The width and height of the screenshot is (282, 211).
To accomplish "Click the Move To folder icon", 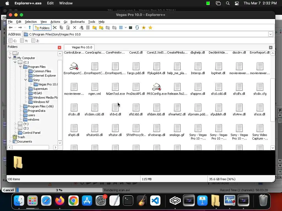I will coord(114,28).
